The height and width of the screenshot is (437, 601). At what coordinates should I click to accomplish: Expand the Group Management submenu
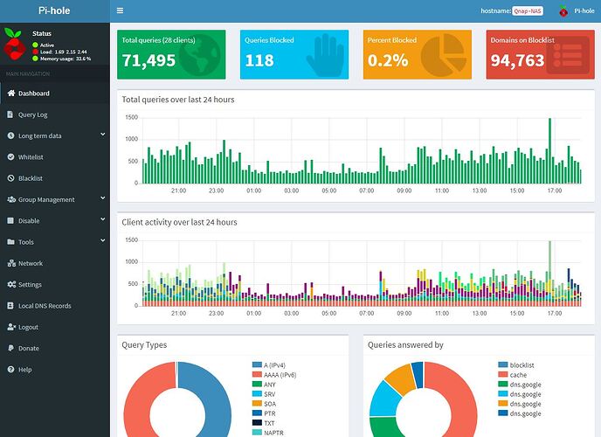click(x=102, y=199)
